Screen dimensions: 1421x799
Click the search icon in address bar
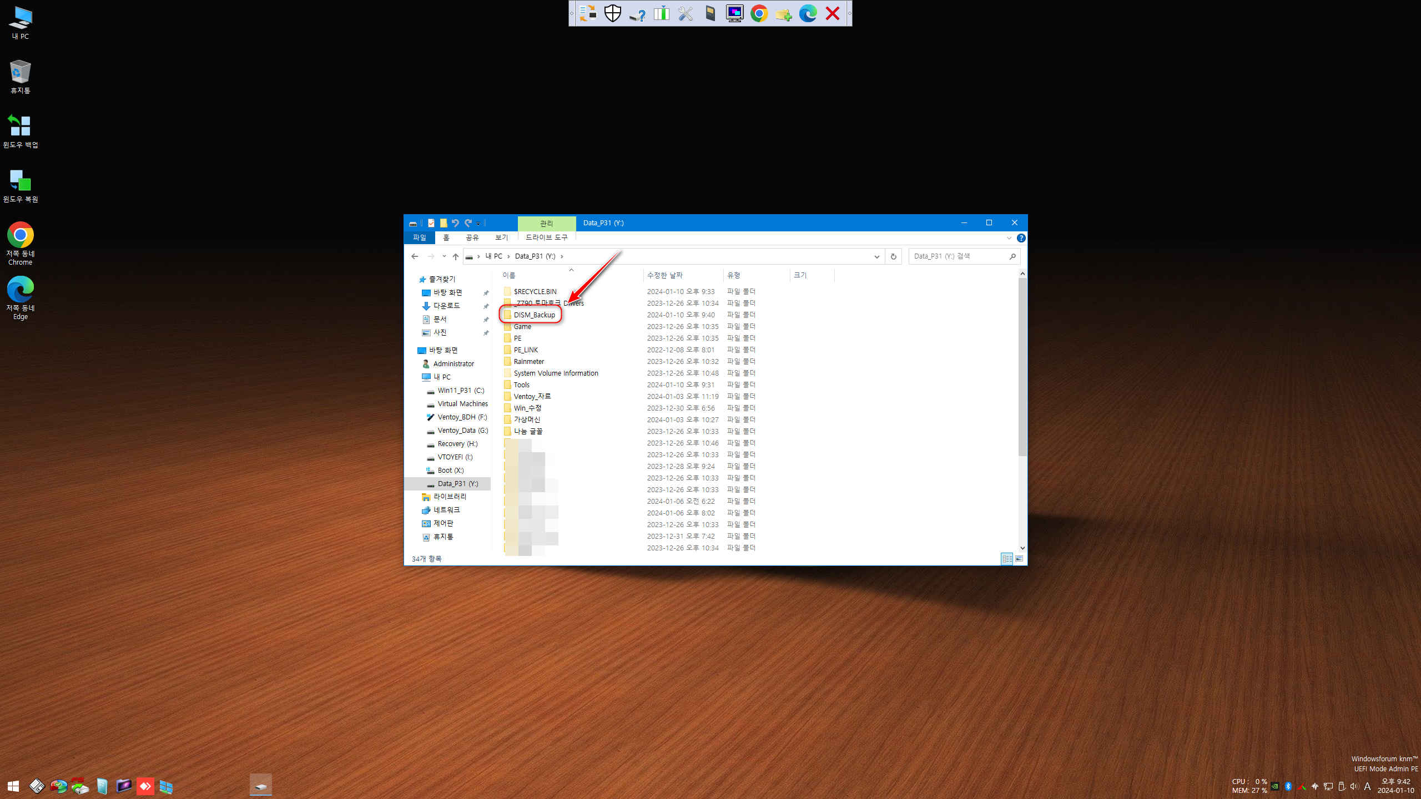[1012, 256]
